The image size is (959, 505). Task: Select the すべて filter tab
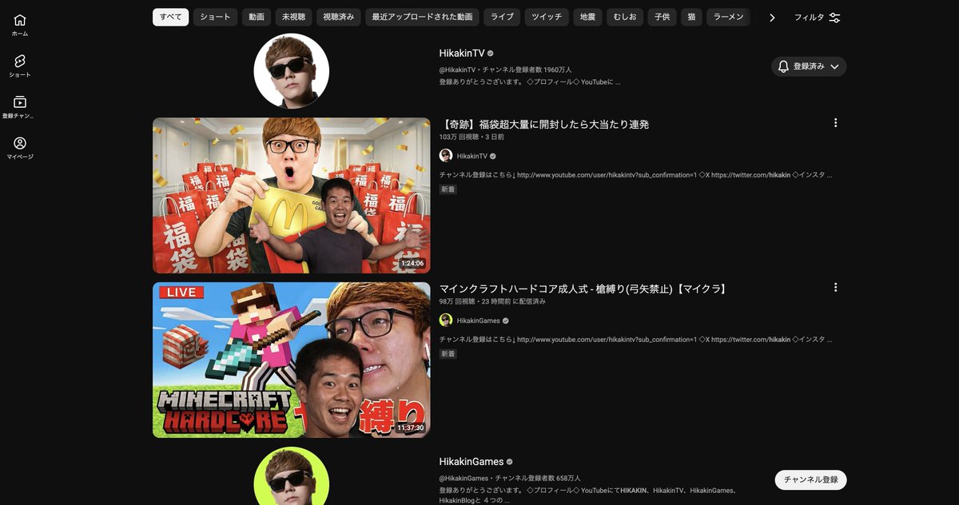pyautogui.click(x=170, y=16)
